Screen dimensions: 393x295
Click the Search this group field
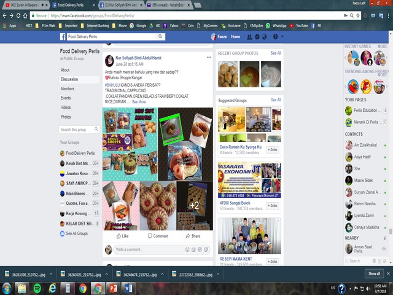(x=79, y=130)
